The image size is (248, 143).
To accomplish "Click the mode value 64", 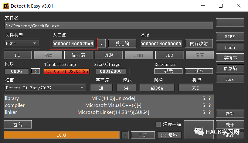I will click(126, 88).
